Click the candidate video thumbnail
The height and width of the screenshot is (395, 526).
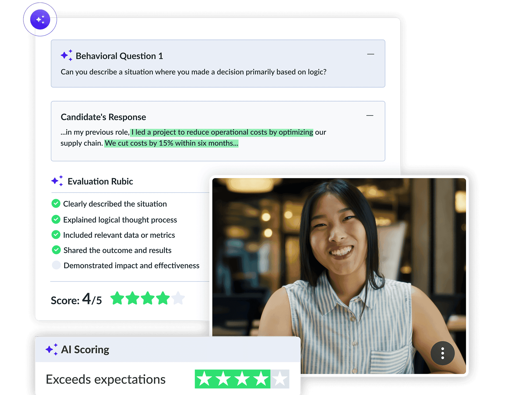[x=339, y=276]
